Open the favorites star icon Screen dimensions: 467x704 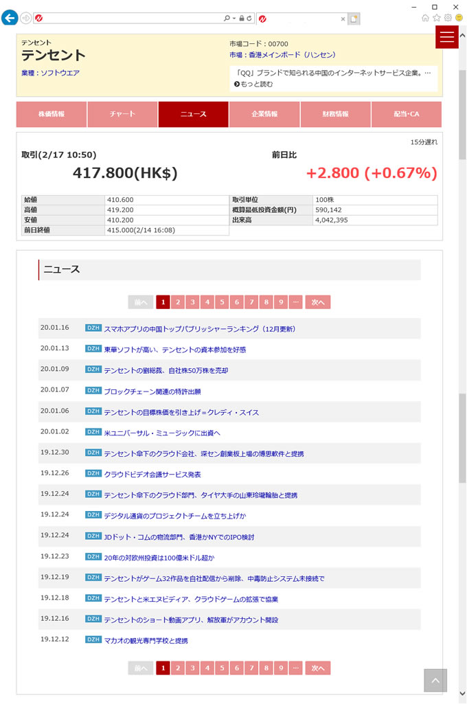click(x=437, y=18)
